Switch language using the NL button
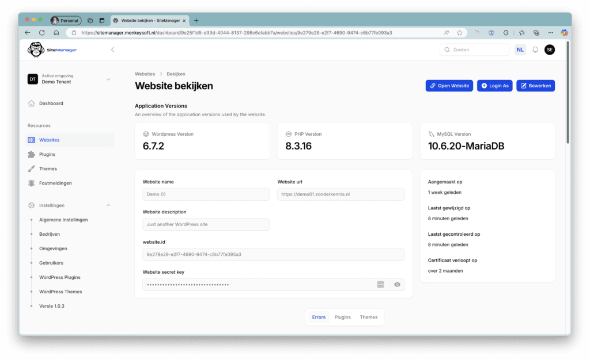This screenshot has width=590, height=360. [x=520, y=50]
